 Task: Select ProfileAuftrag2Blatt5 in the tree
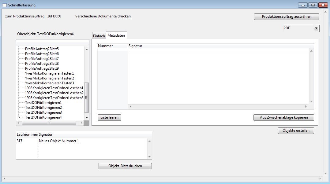point(42,49)
